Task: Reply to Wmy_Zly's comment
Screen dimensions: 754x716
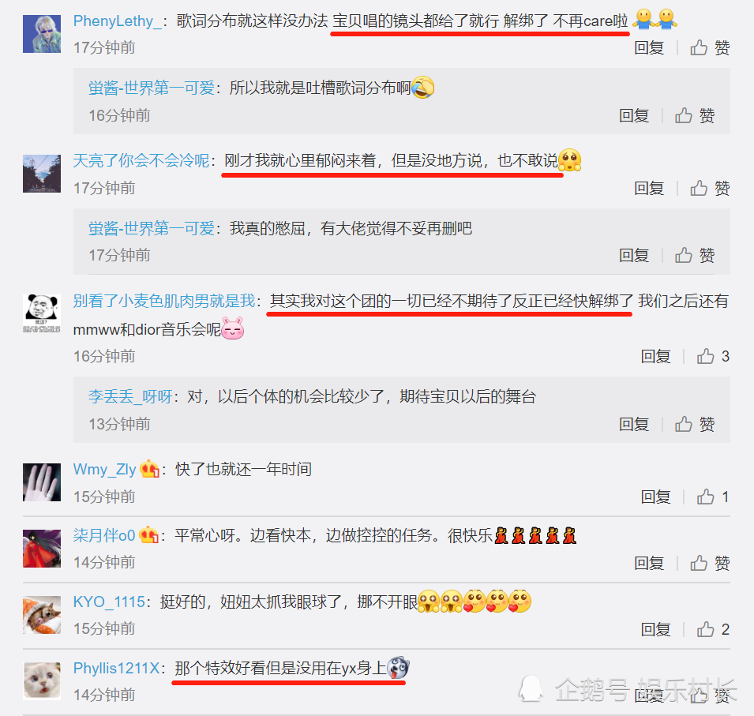Action: [655, 497]
